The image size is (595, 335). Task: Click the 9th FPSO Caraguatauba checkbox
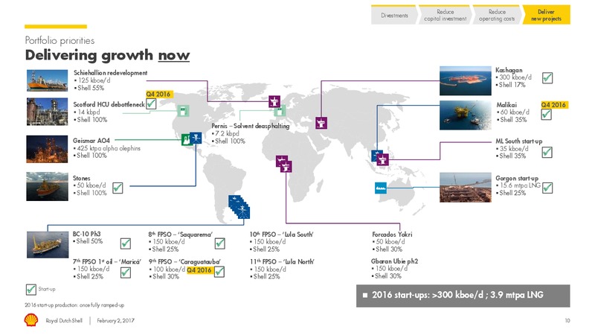pyautogui.click(x=219, y=272)
